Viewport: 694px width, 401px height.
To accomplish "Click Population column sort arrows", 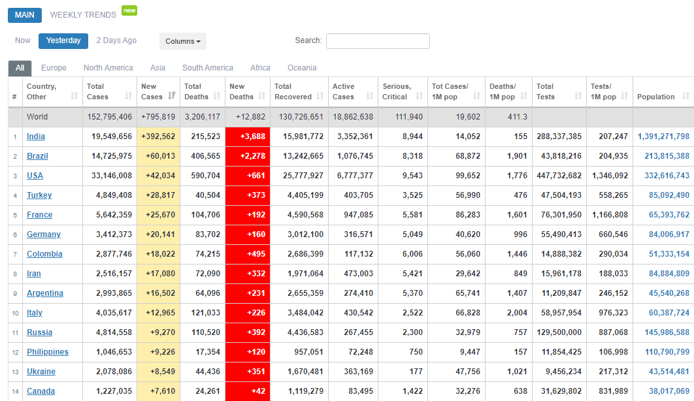I will pyautogui.click(x=686, y=96).
